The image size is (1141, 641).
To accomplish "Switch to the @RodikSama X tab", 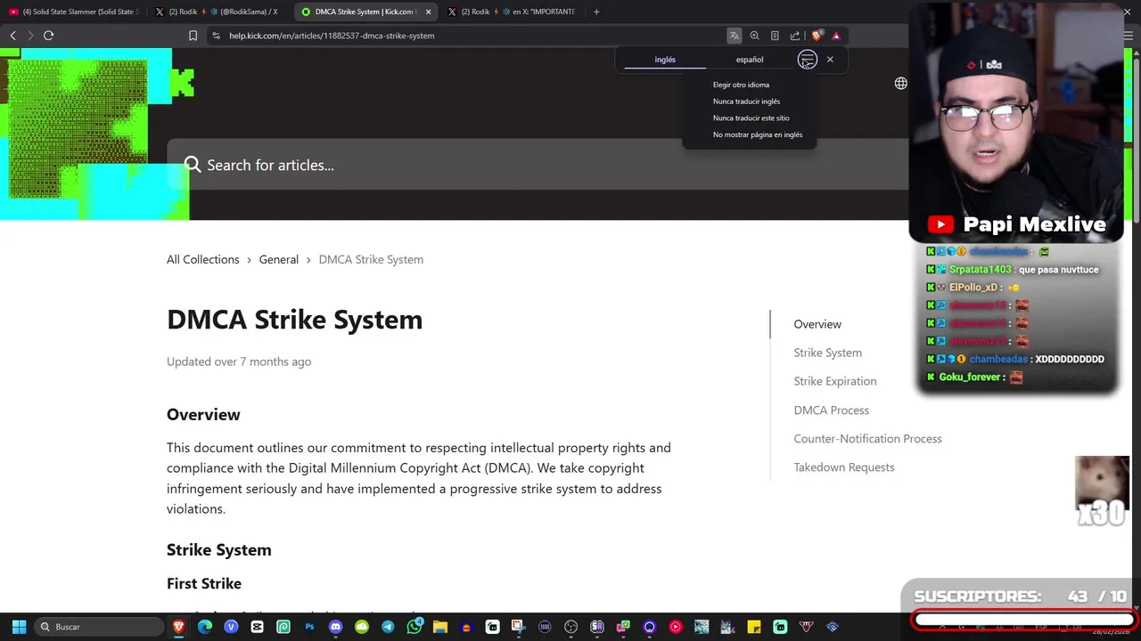I will tap(218, 12).
